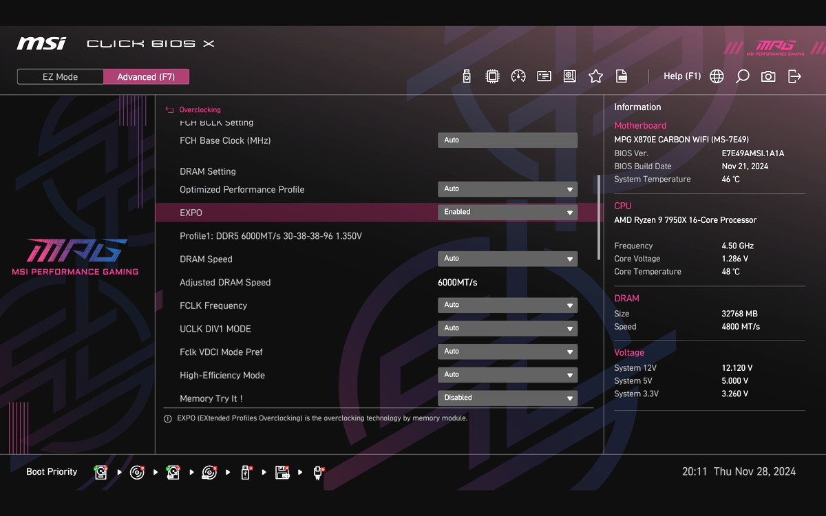Click the AMD Ryzen 9 7950X processor name

click(x=686, y=220)
